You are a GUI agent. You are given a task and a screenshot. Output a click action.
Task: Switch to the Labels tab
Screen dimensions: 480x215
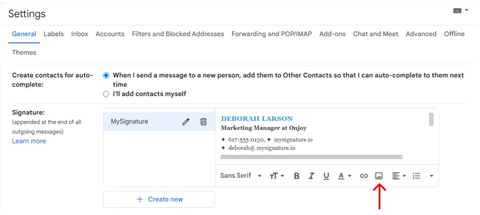click(54, 34)
